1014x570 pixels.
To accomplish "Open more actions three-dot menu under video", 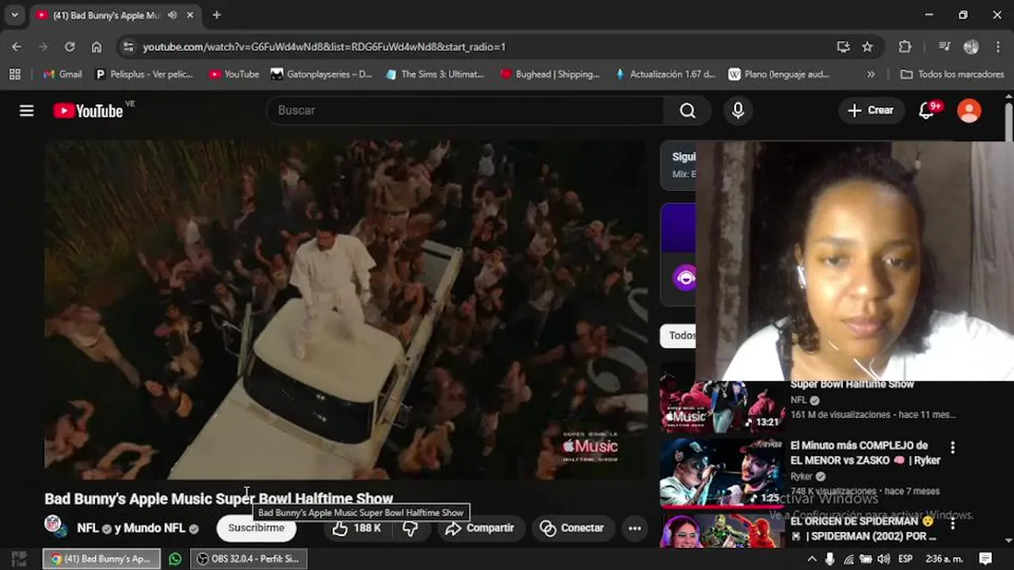I will 635,528.
